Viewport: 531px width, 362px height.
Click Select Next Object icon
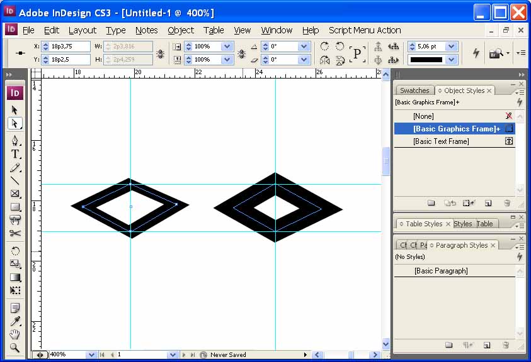pos(393,60)
